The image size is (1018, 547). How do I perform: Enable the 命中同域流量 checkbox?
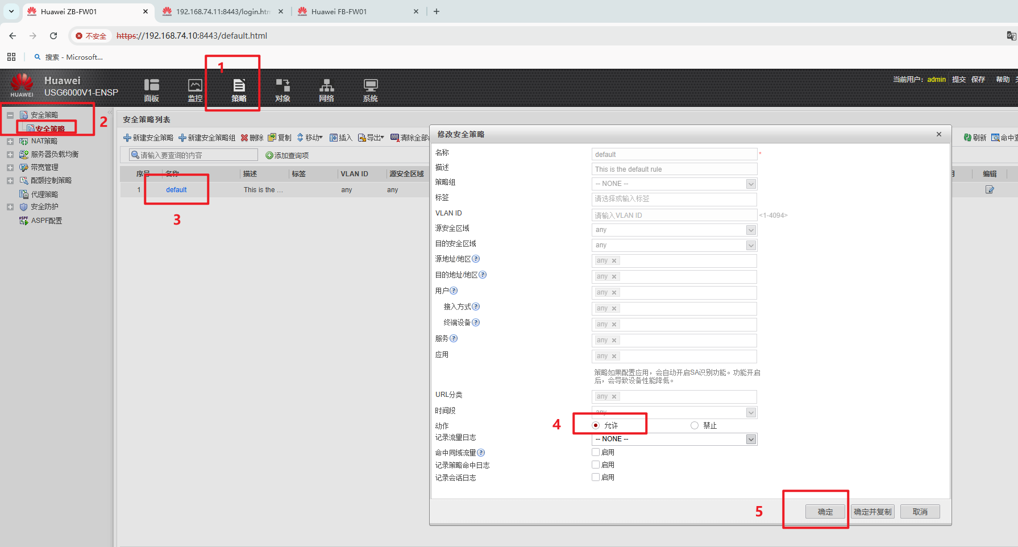tap(596, 453)
